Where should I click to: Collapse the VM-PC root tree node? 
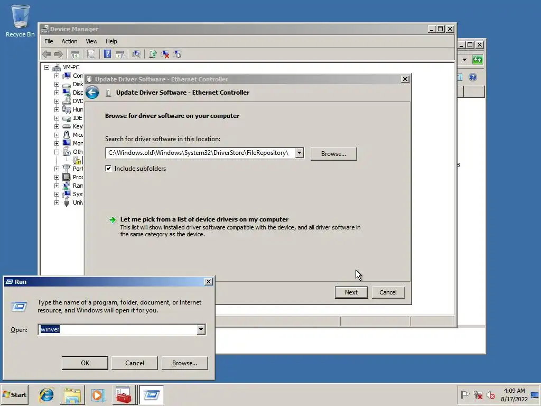(47, 67)
